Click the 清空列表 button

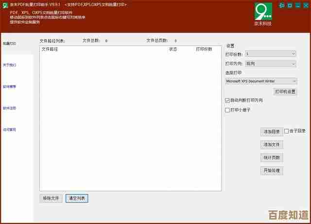[x=77, y=198]
